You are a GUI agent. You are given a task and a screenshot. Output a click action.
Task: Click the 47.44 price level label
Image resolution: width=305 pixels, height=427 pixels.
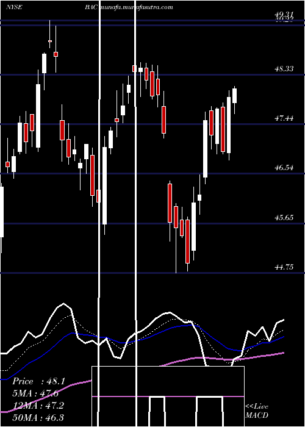coord(284,118)
